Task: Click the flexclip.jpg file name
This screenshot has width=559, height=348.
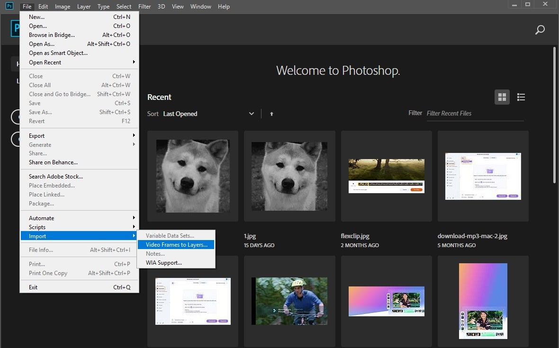Action: tap(355, 236)
